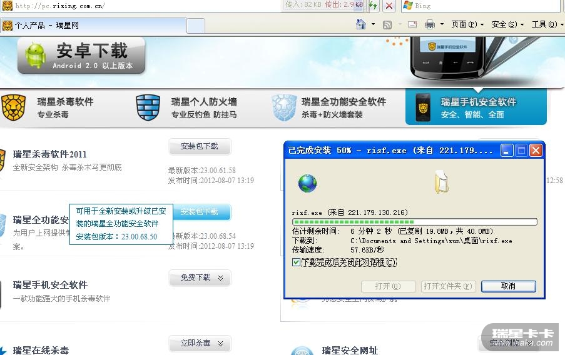Image resolution: width=565 pixels, height=355 pixels.
Task: Open the 瑞星杀毒软件2011 product link
Action: tap(49, 154)
